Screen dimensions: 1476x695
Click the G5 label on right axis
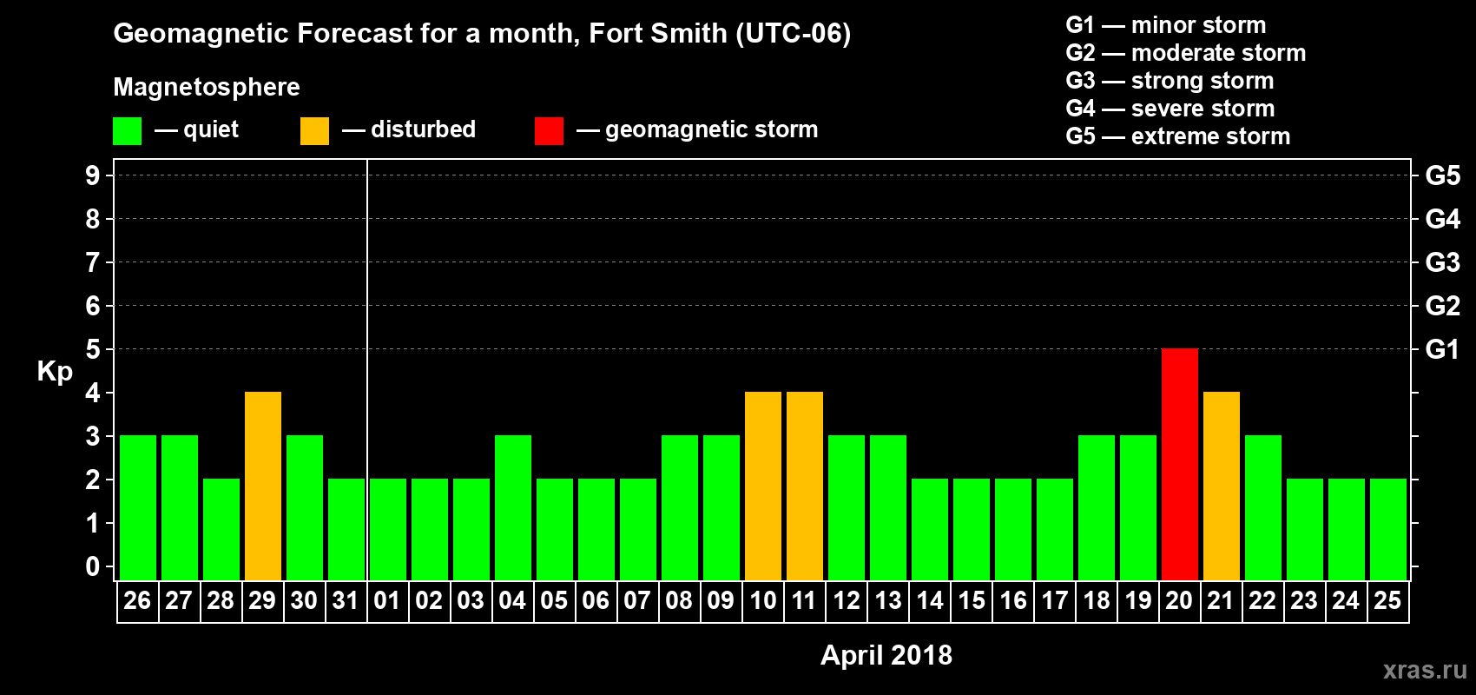pyautogui.click(x=1443, y=175)
